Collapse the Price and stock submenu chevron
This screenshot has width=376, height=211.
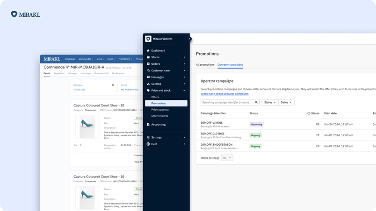[184, 91]
